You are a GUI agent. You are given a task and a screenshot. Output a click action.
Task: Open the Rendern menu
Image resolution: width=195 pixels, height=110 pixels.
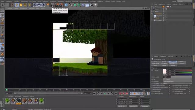pyautogui.click(x=68, y=1)
